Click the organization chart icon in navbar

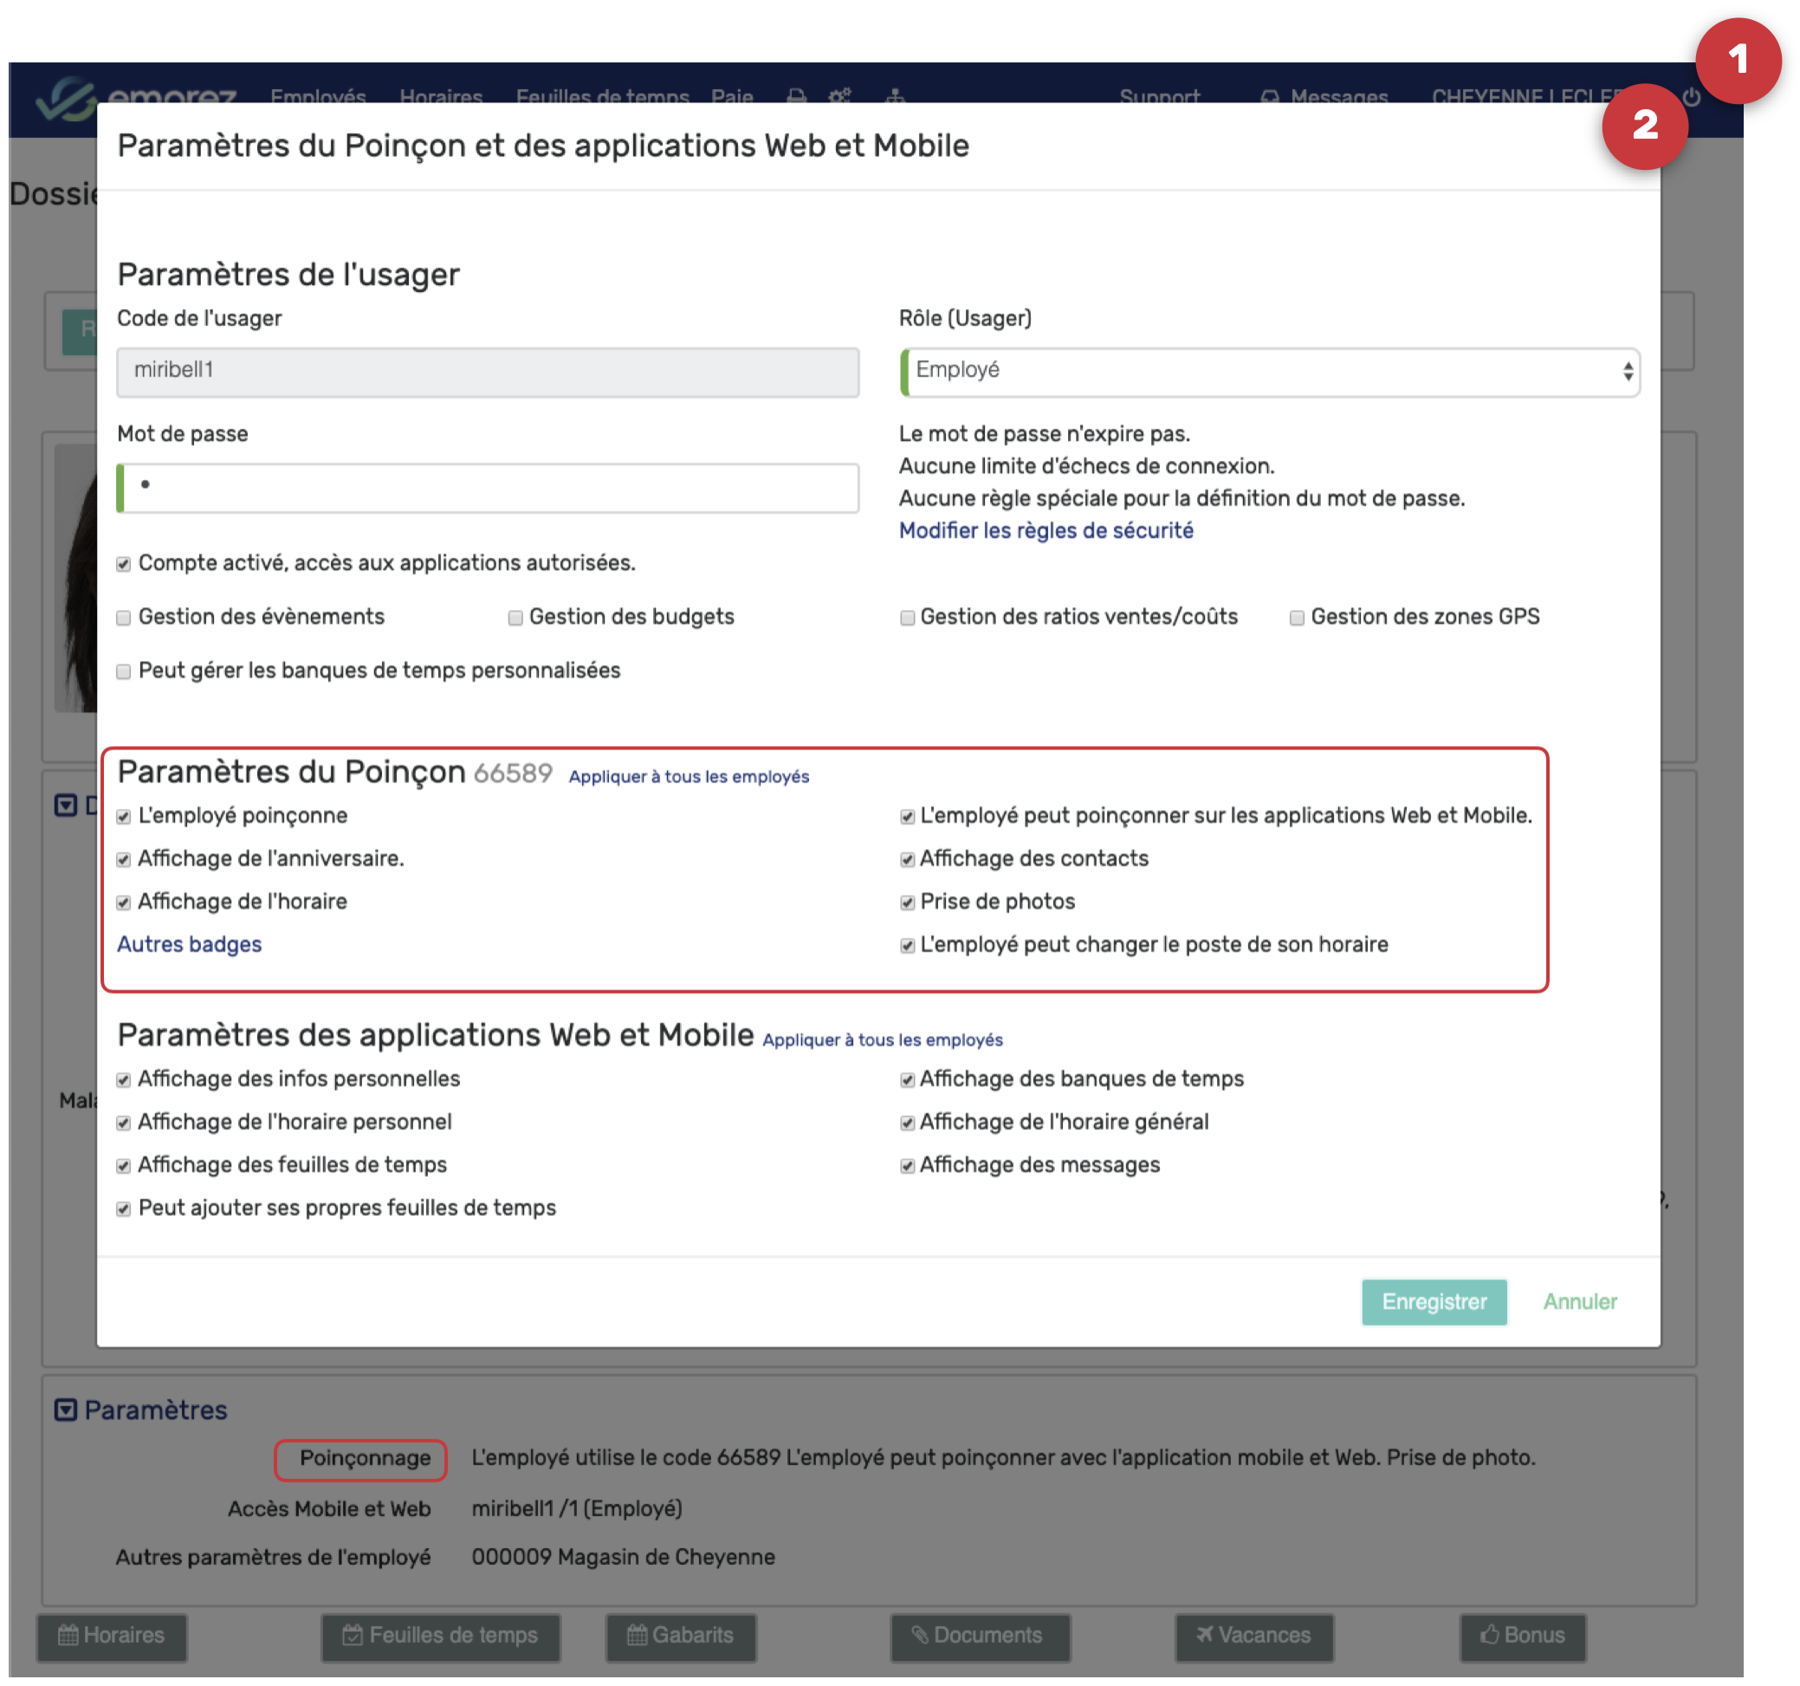pos(895,96)
